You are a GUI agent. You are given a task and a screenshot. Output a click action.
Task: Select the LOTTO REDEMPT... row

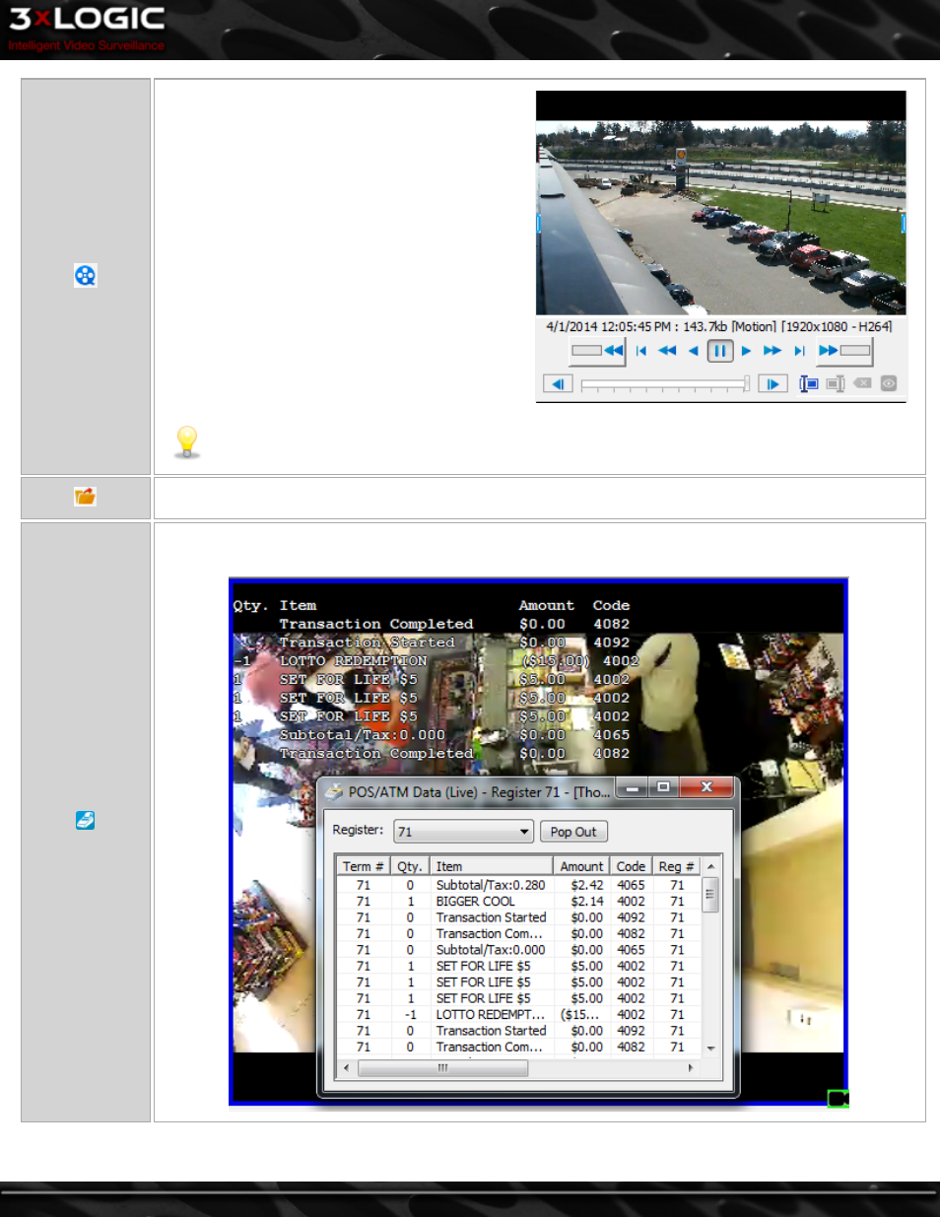coord(518,1014)
